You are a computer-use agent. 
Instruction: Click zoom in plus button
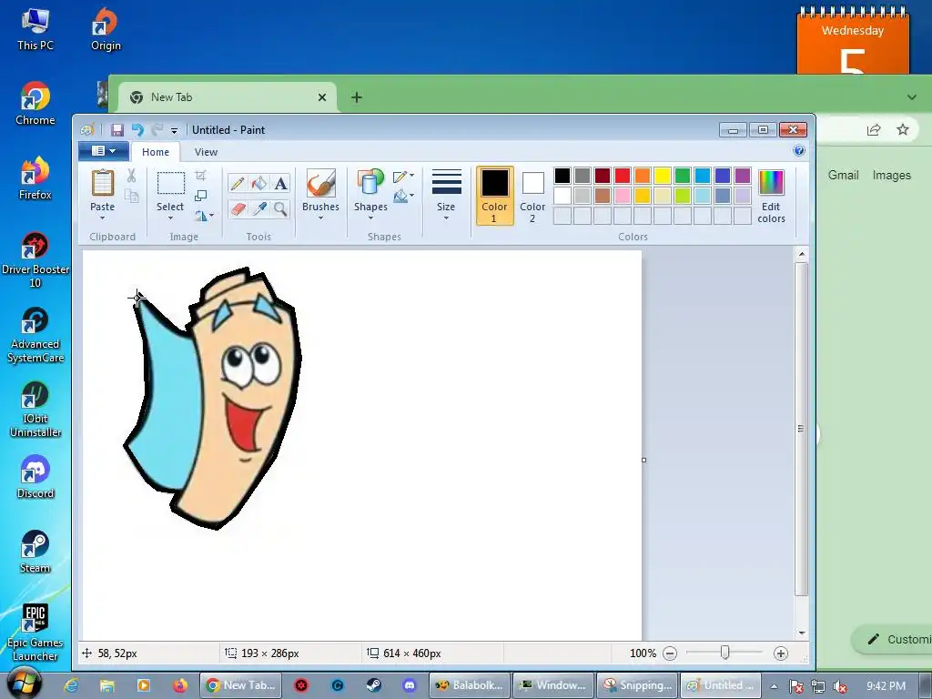780,653
